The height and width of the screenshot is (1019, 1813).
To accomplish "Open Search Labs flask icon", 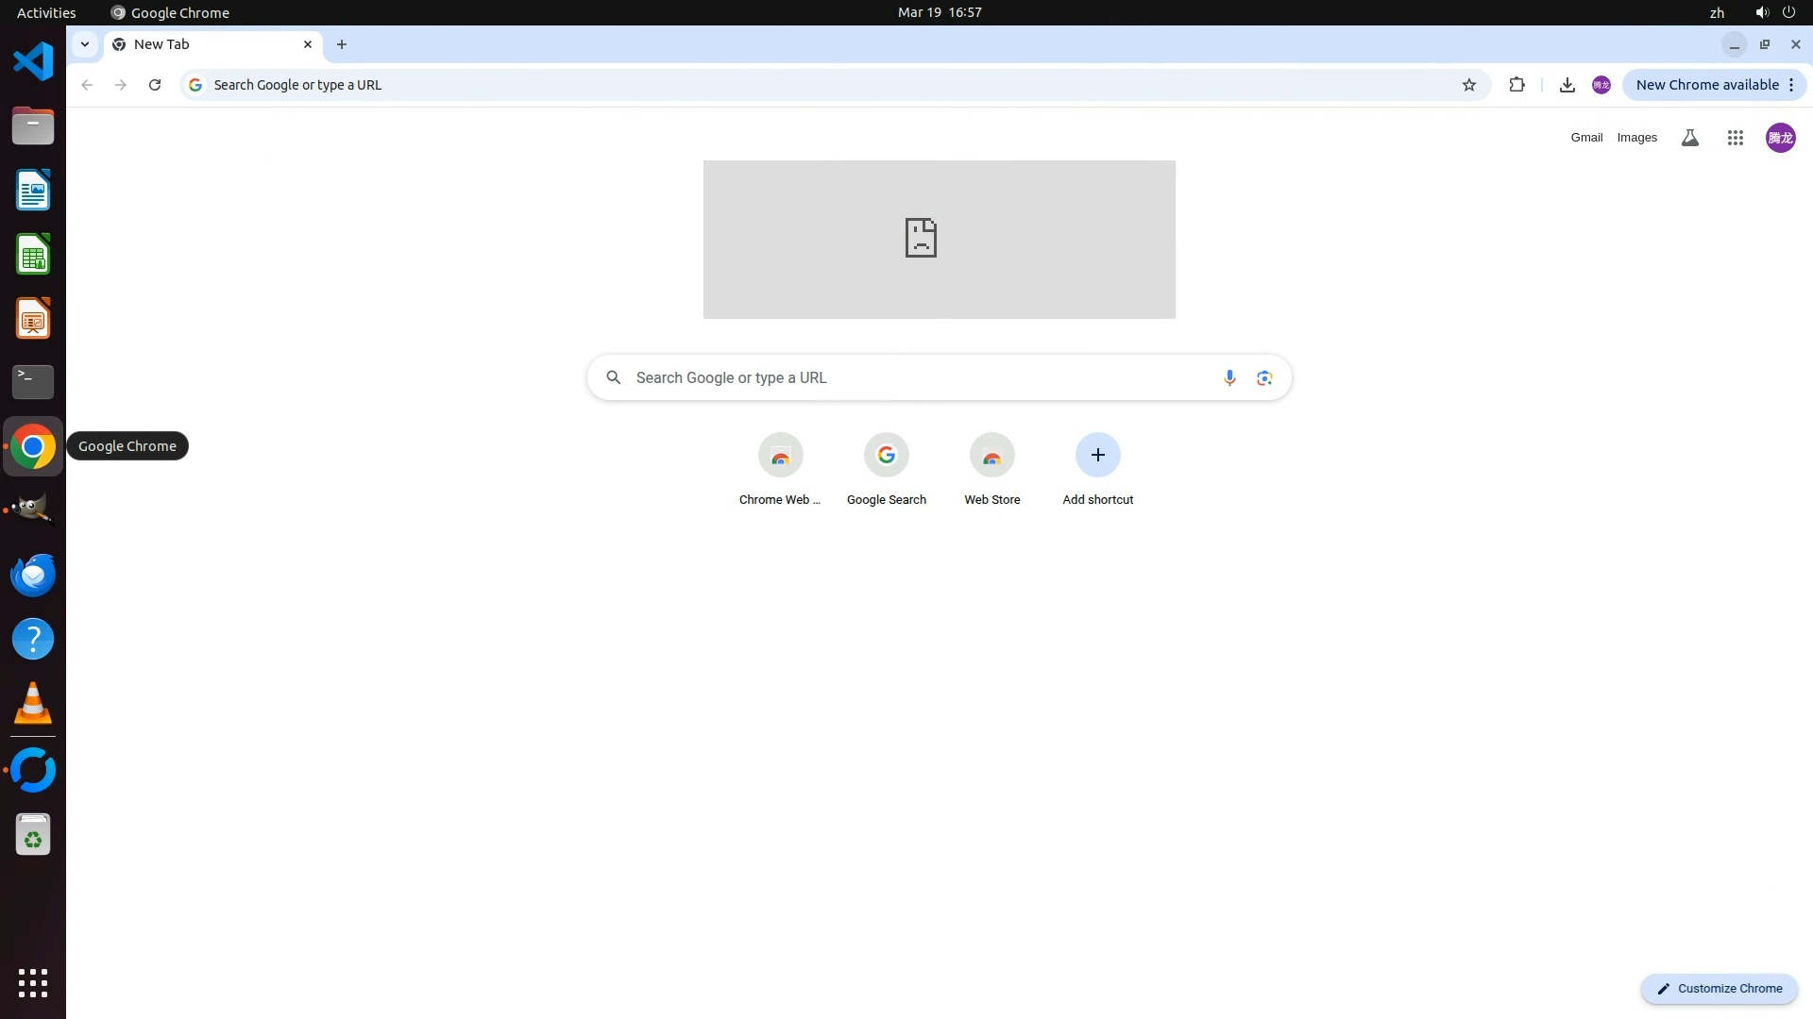I will (x=1690, y=138).
